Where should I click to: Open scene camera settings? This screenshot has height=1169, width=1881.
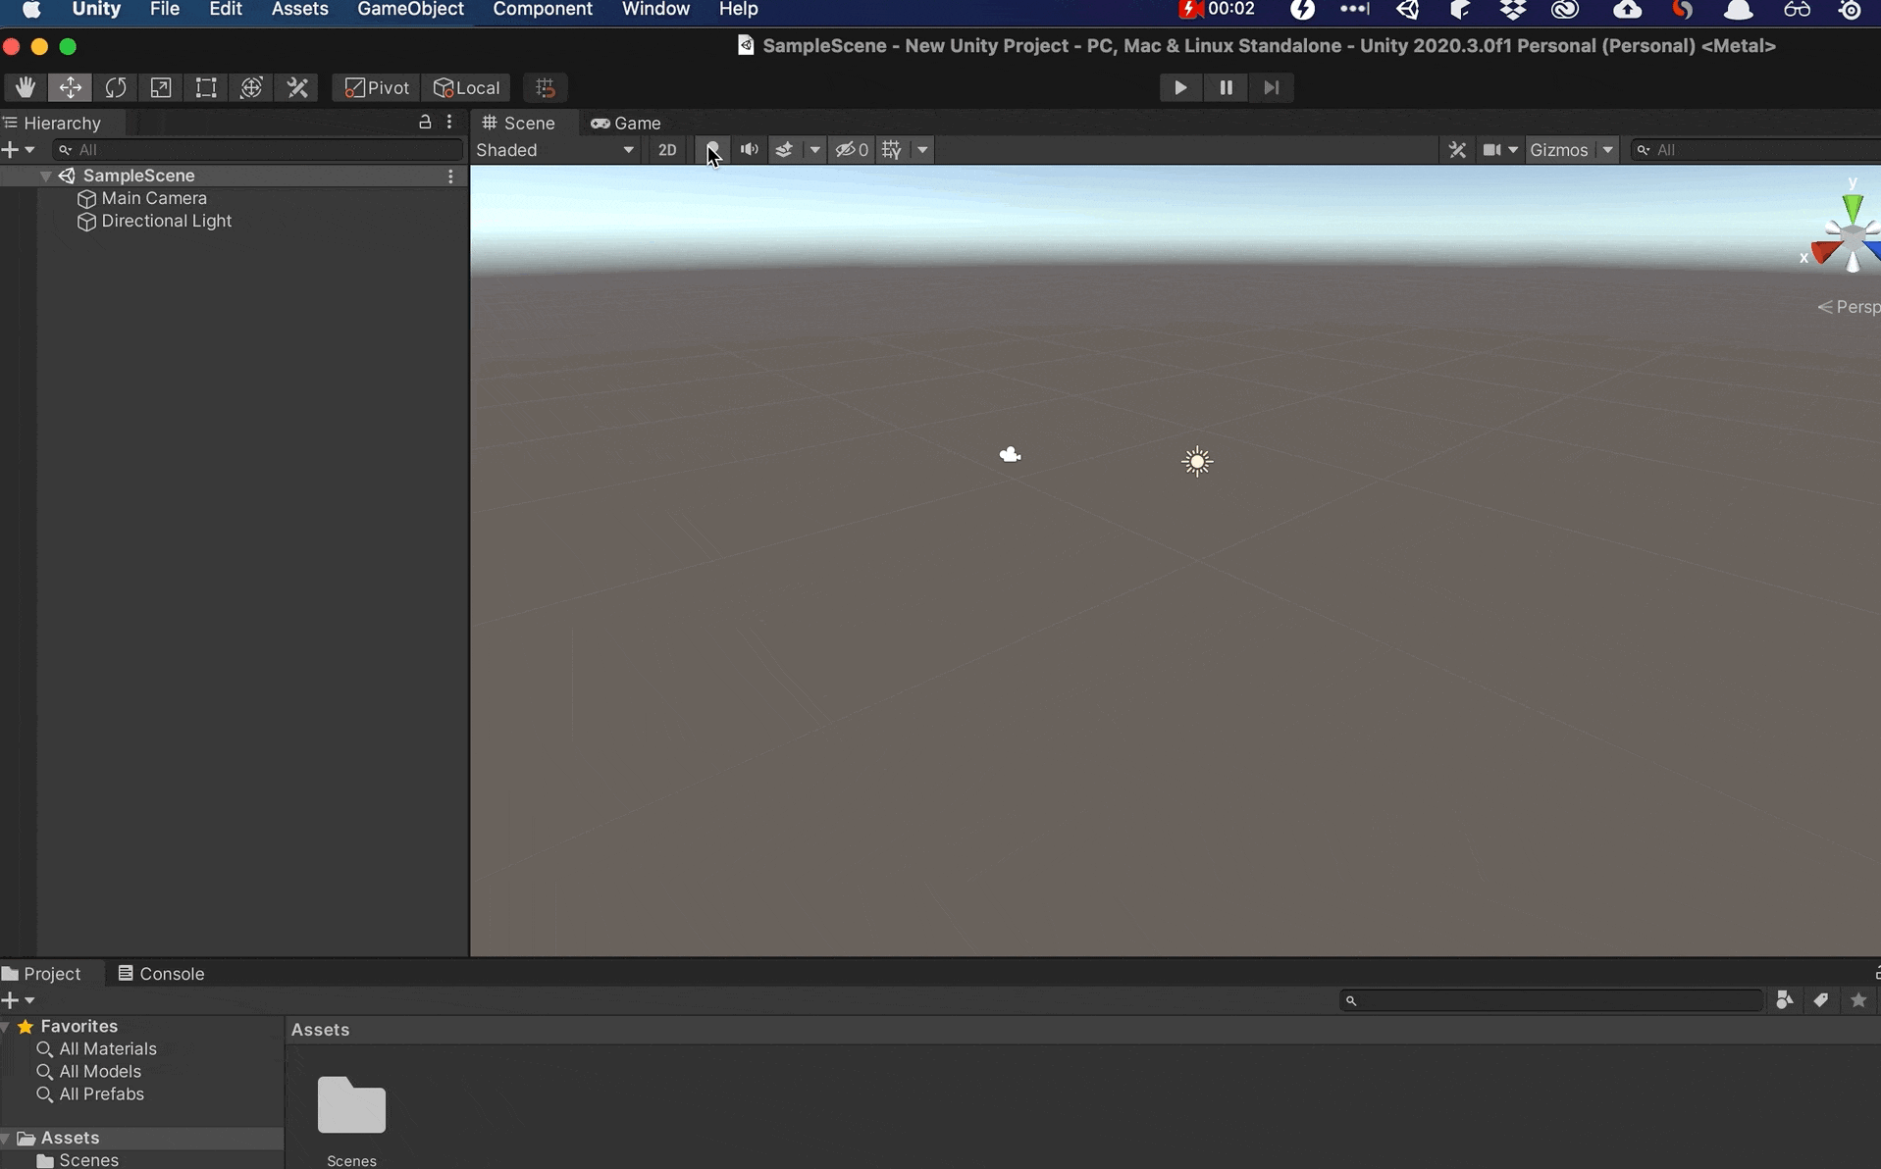[x=1491, y=150]
